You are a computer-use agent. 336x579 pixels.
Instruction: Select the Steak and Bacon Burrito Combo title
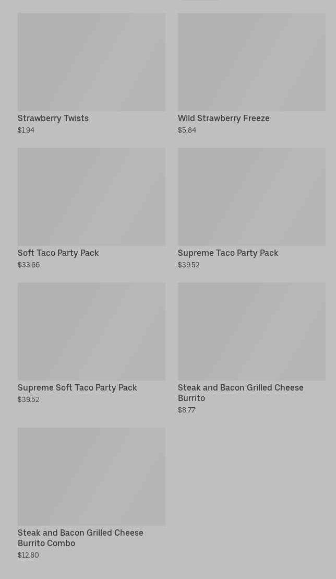(x=80, y=538)
